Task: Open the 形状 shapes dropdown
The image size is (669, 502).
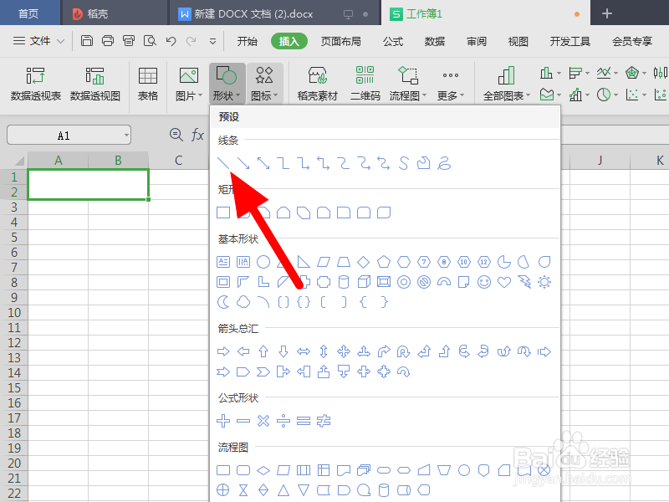Action: point(227,83)
